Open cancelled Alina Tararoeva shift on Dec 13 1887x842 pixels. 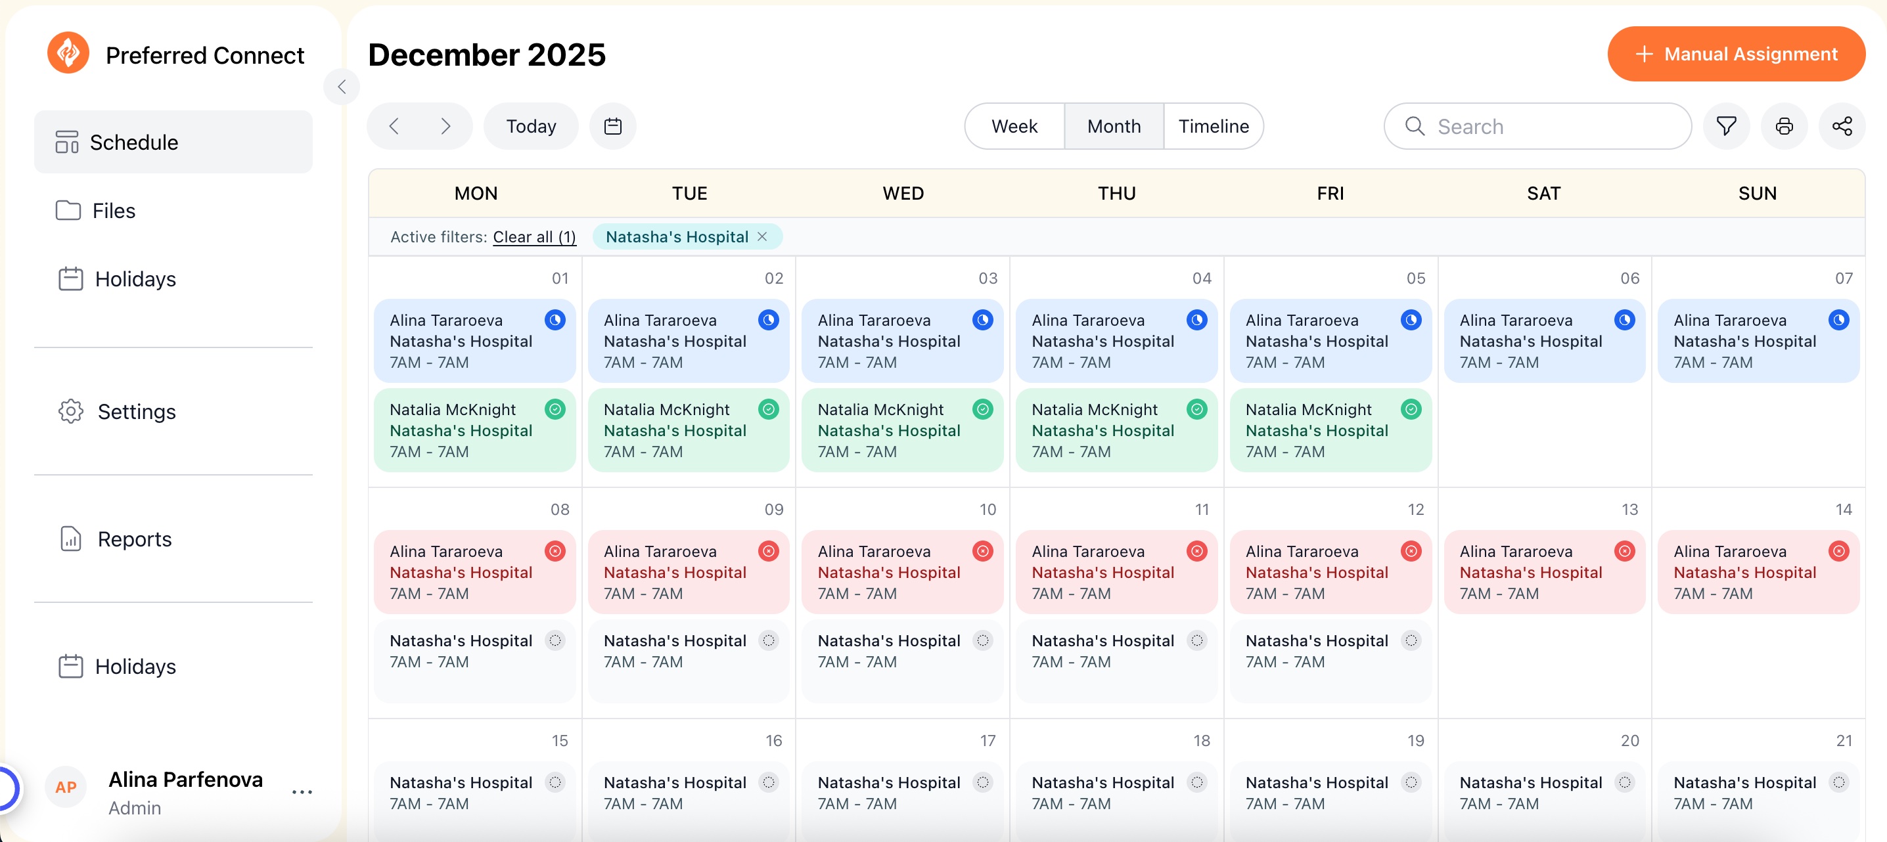[x=1544, y=572]
